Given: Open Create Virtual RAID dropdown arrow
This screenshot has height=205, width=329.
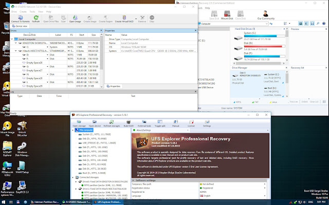Looking at the screenshot, I should point(136,19).
